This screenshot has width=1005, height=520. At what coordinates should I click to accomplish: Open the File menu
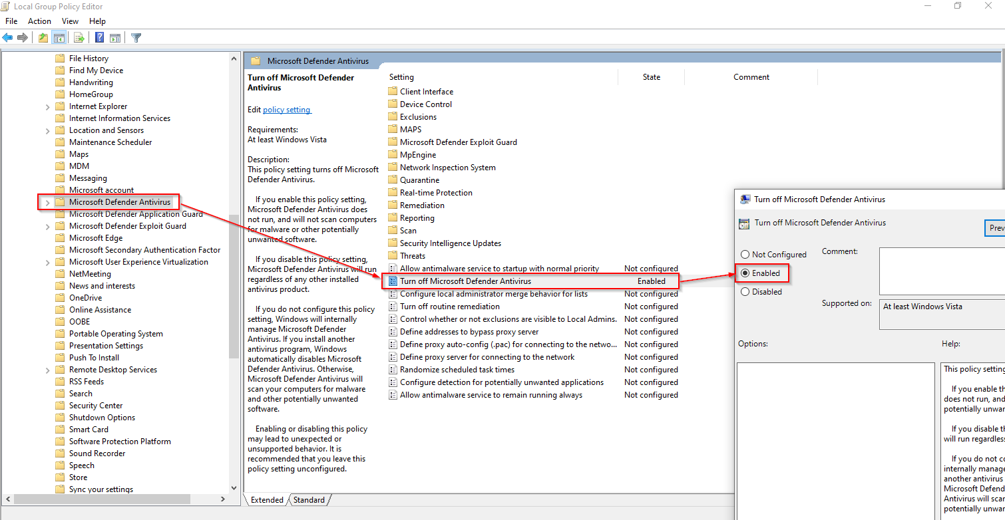[11, 21]
